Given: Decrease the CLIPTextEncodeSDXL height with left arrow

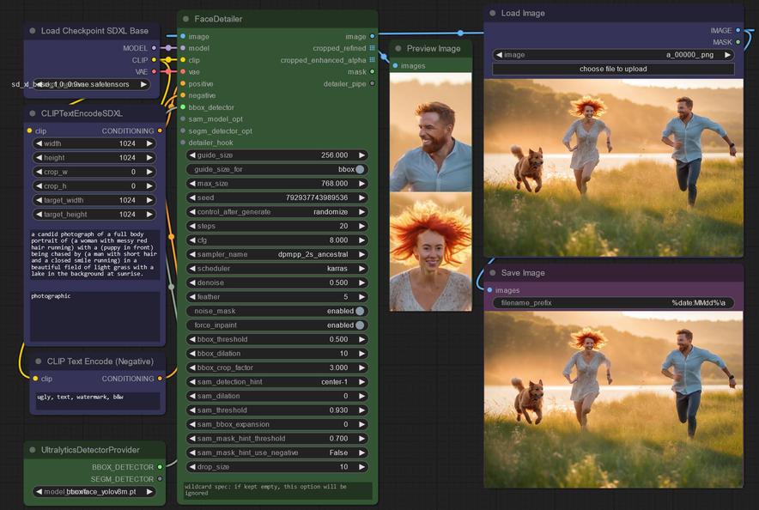Looking at the screenshot, I should point(39,158).
